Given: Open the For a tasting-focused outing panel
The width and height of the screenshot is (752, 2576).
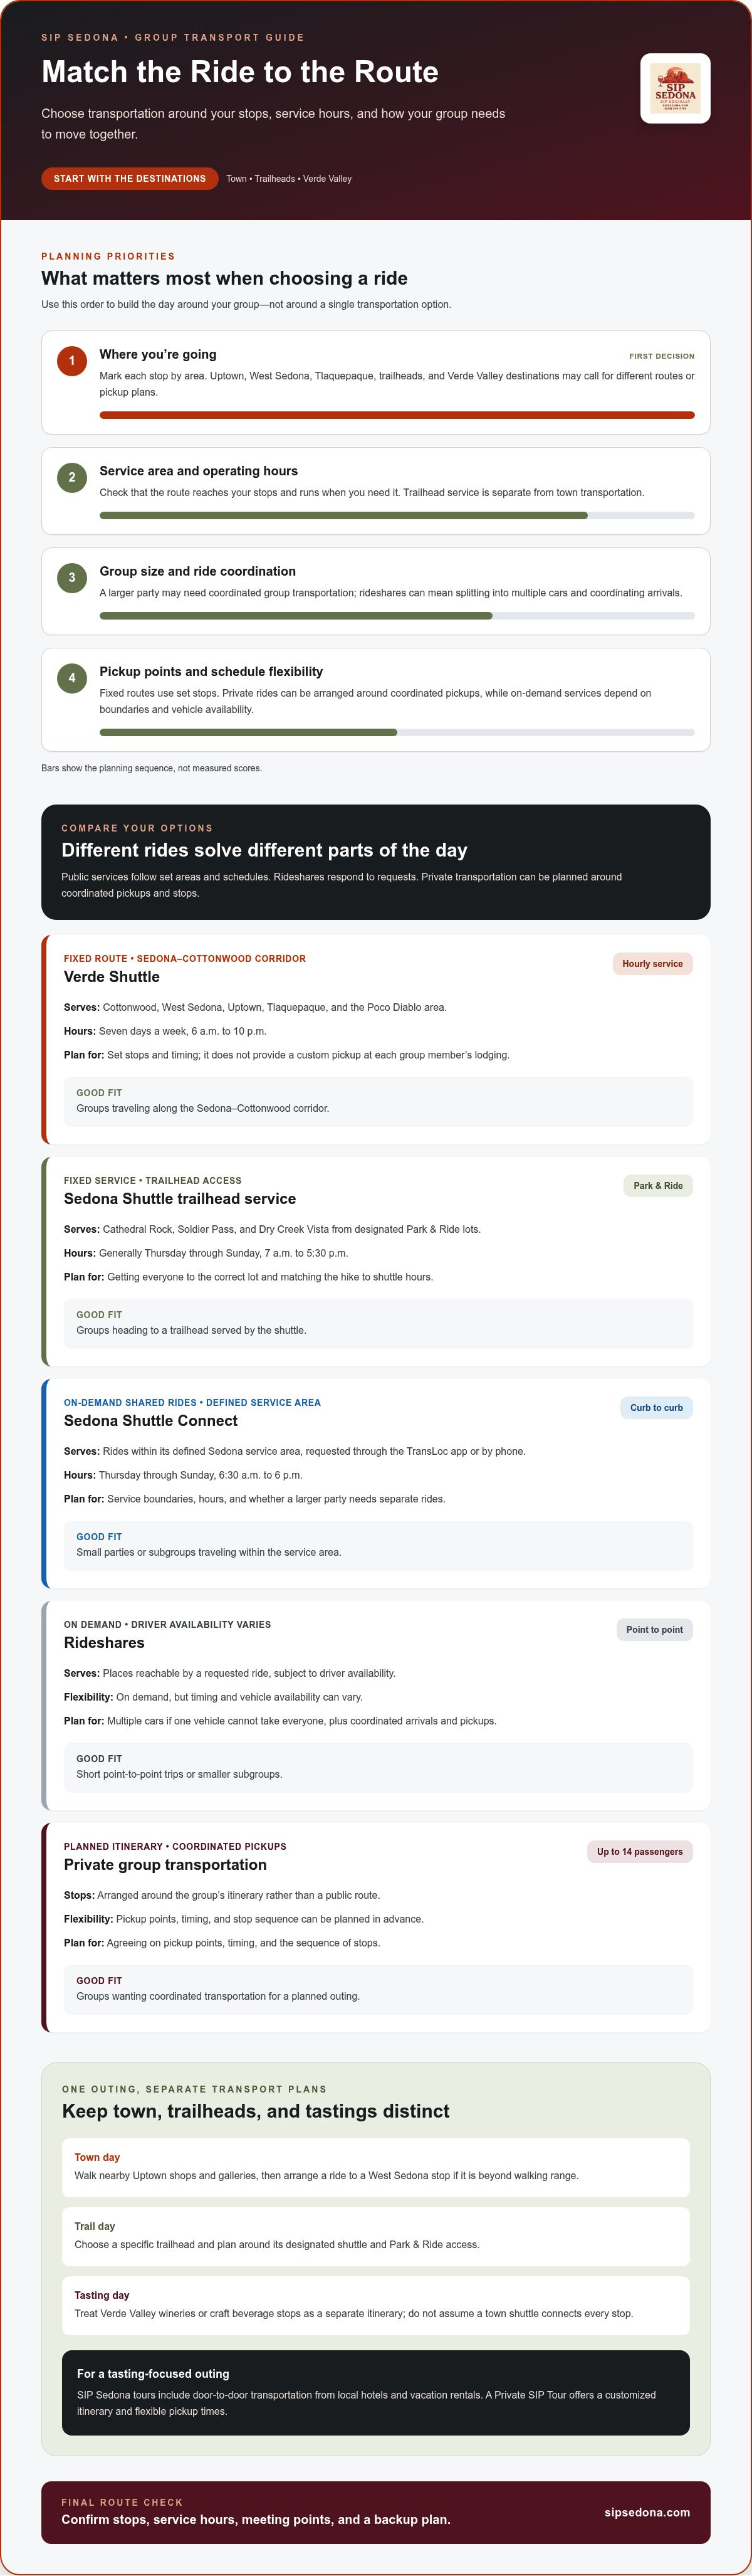Looking at the screenshot, I should [x=376, y=2393].
